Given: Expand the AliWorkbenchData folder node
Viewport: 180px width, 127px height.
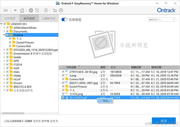Looking at the screenshot, I should tap(4, 28).
